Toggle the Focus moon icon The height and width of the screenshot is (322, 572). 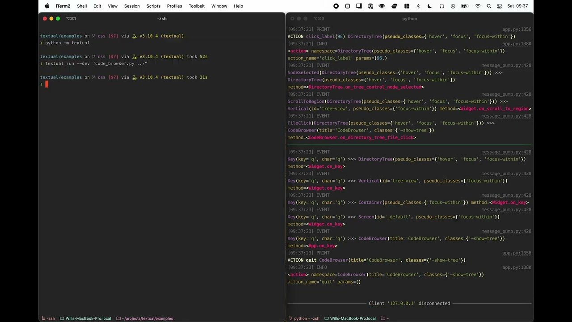430,6
